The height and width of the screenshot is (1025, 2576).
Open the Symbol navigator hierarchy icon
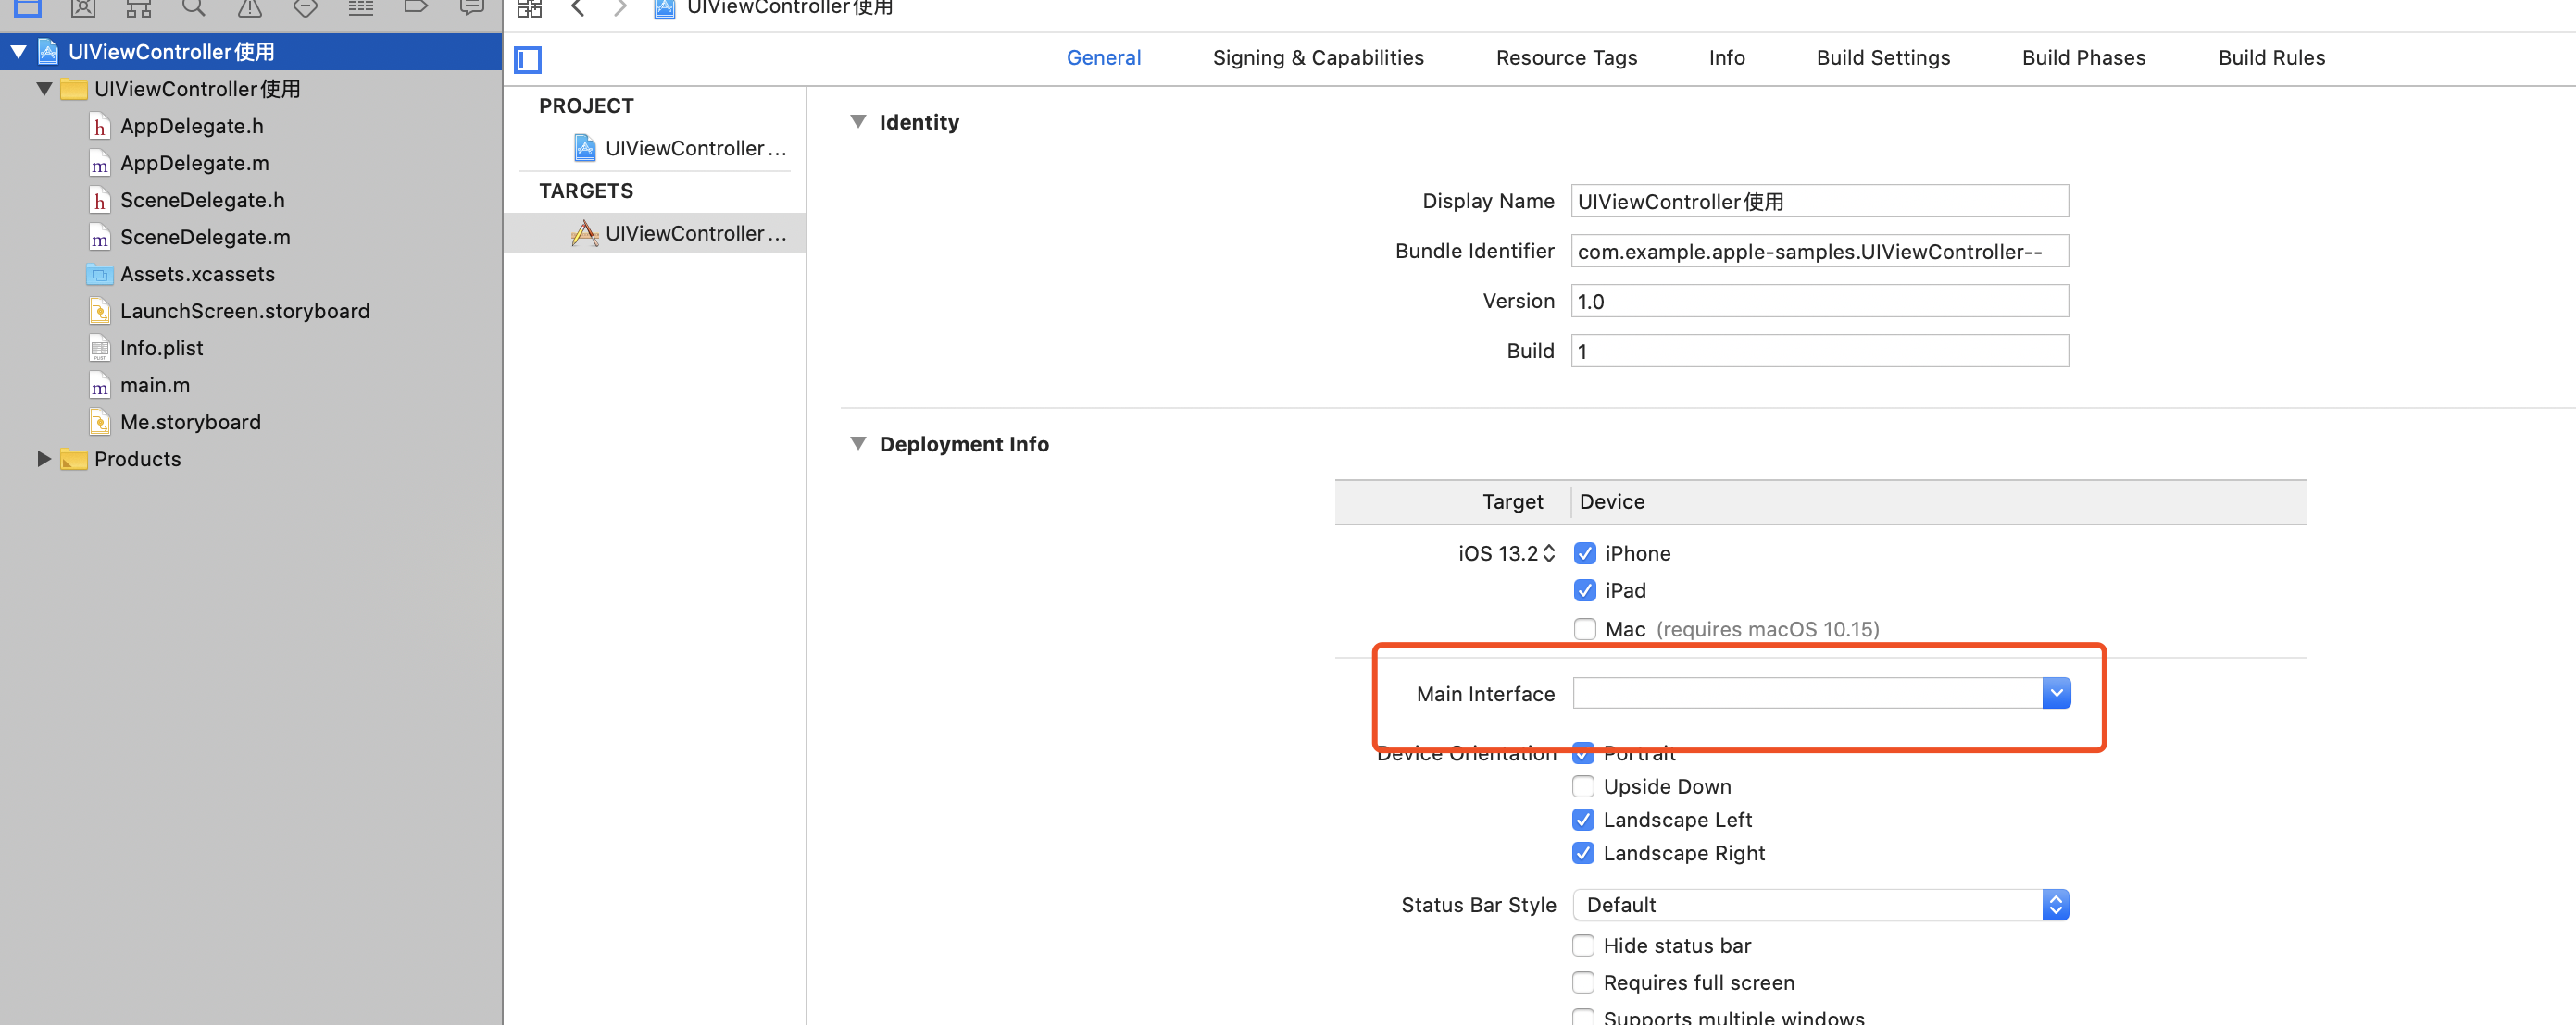tap(138, 8)
